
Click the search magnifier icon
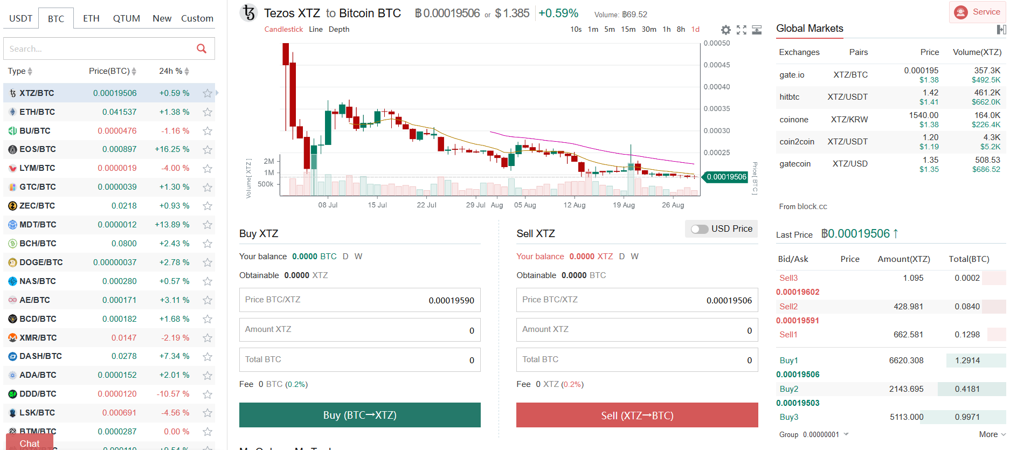[x=202, y=49]
